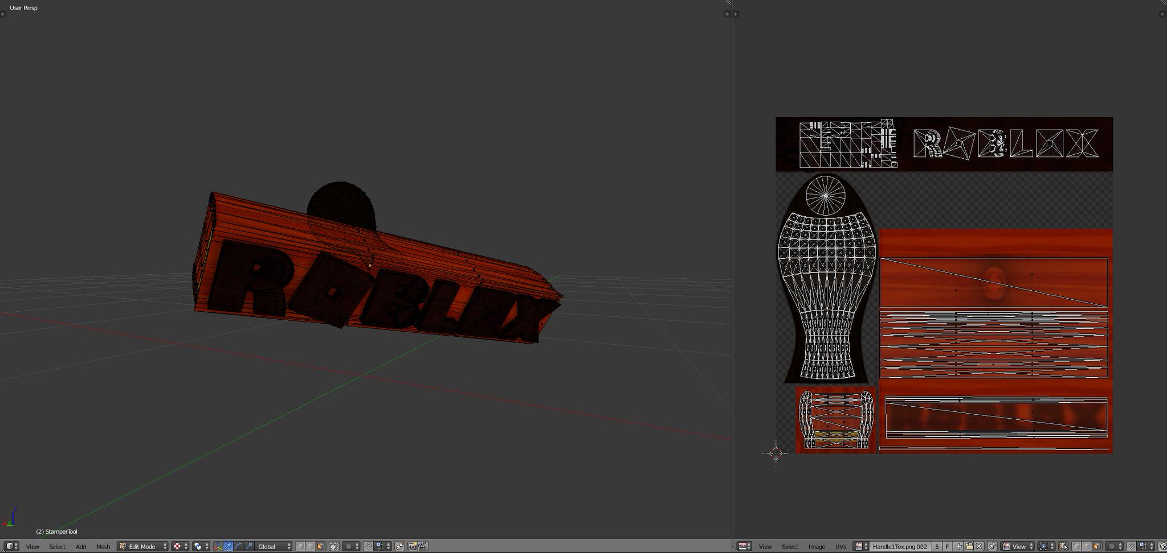Select face mode in UV editor header
This screenshot has width=1167, height=553.
pos(1096,547)
